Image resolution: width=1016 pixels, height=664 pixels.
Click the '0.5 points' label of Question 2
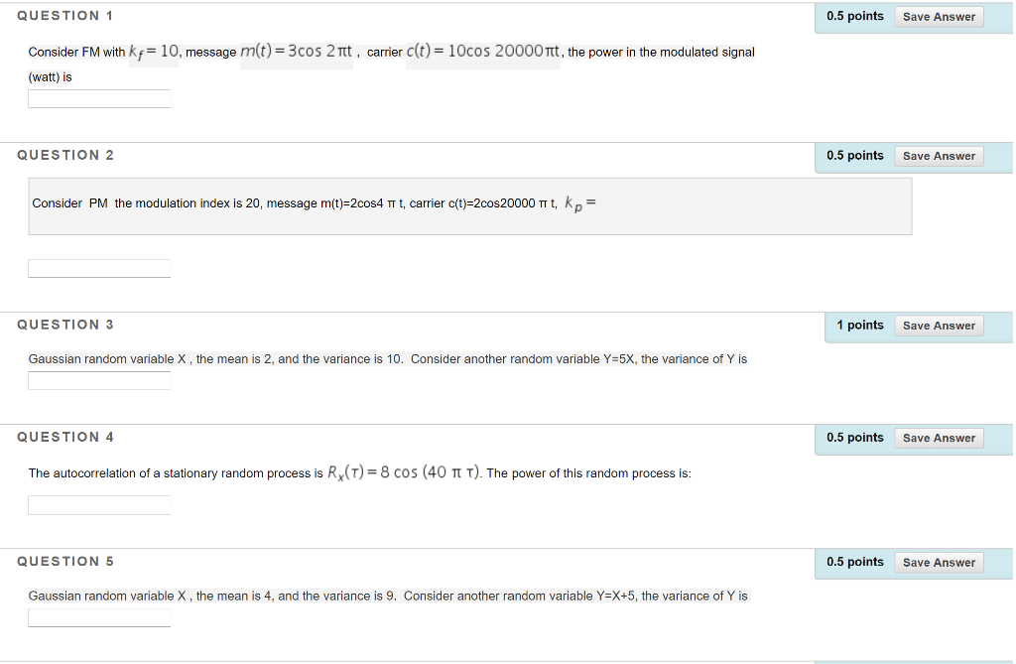pyautogui.click(x=854, y=156)
